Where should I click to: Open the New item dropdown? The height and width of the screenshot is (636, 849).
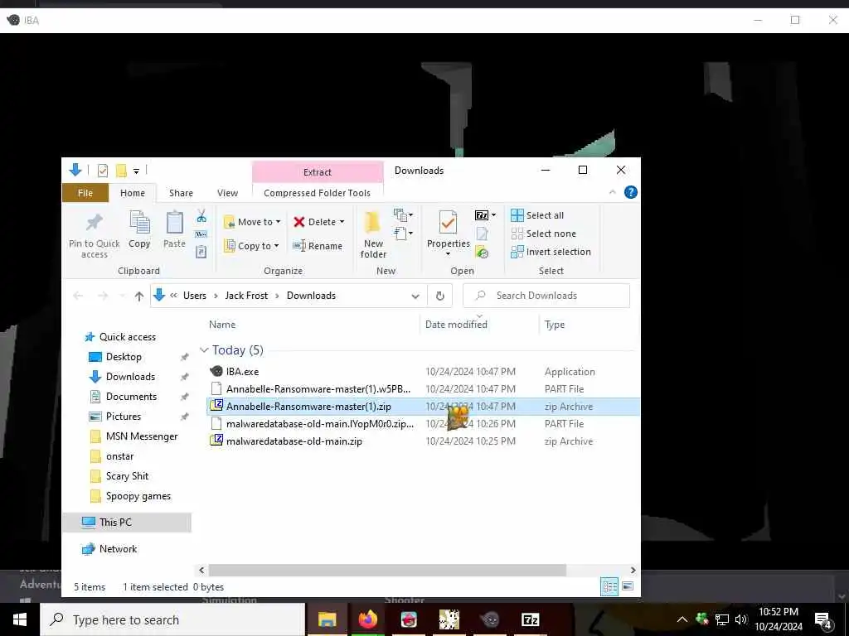(x=404, y=215)
